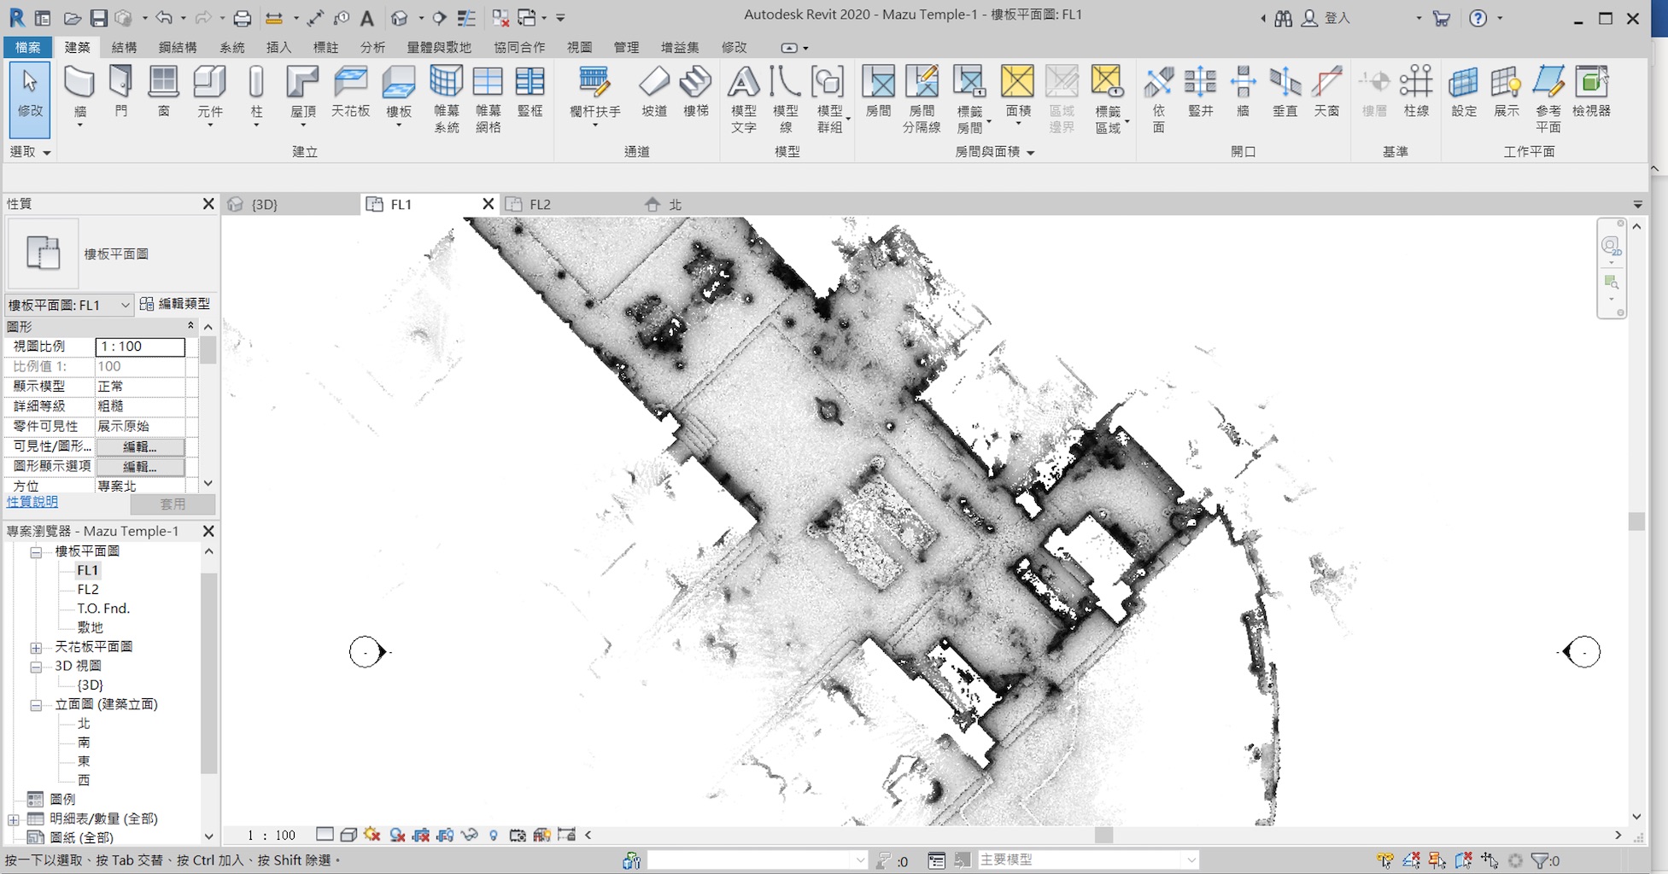The image size is (1668, 874).
Task: Click the Roof (屋頂) tool icon
Action: (x=302, y=83)
